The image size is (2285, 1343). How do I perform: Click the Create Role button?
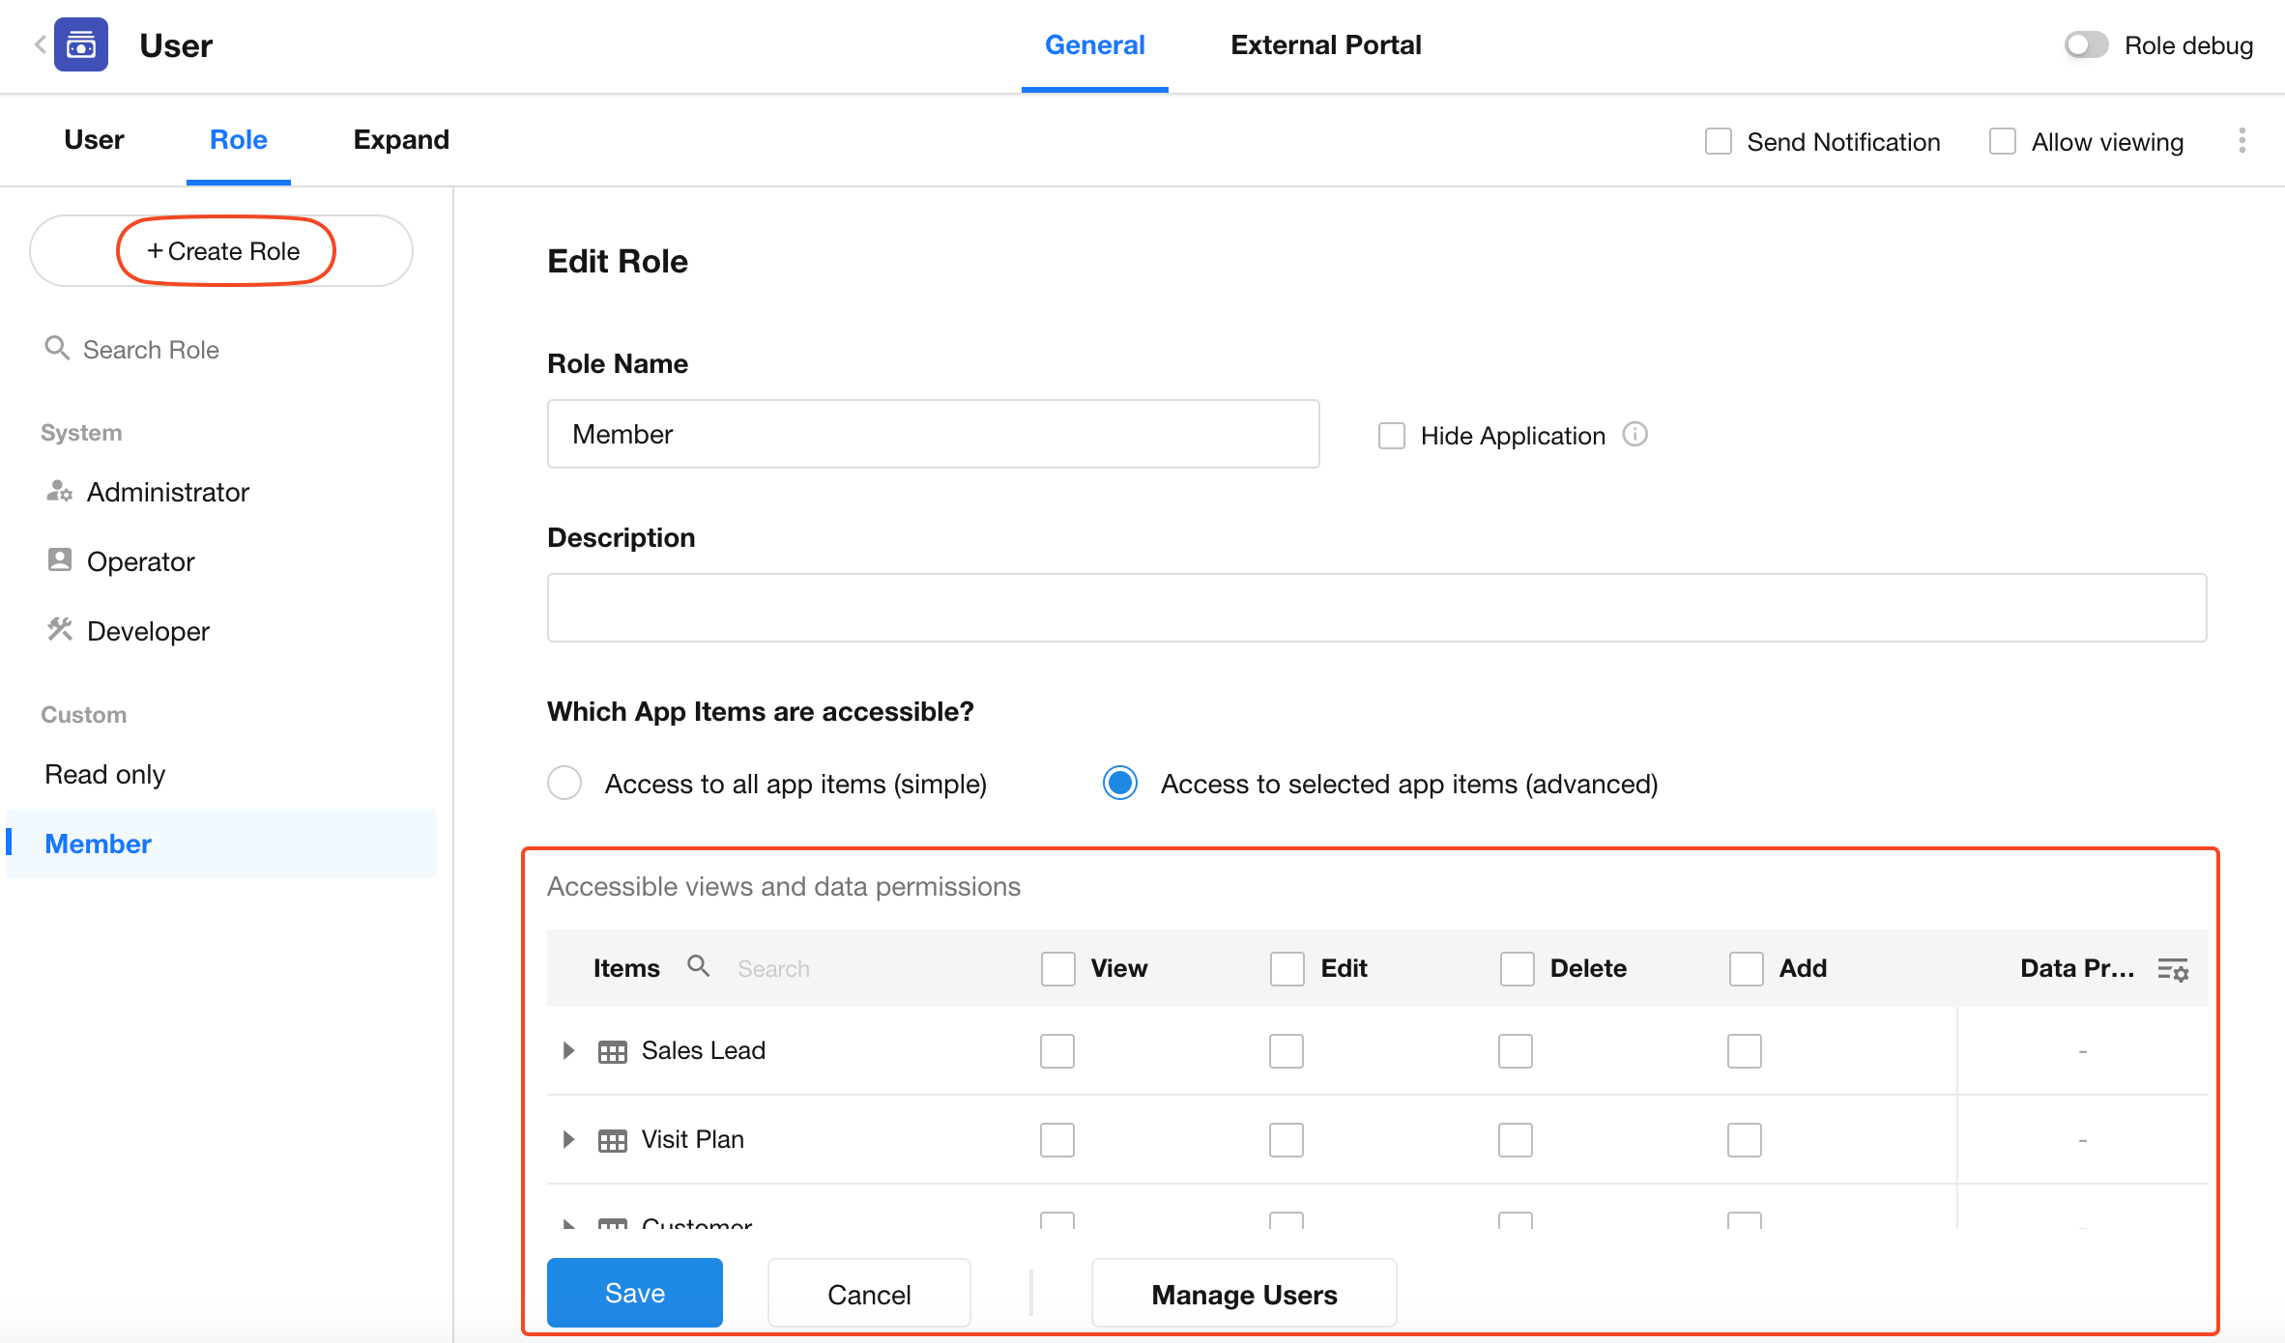224,251
